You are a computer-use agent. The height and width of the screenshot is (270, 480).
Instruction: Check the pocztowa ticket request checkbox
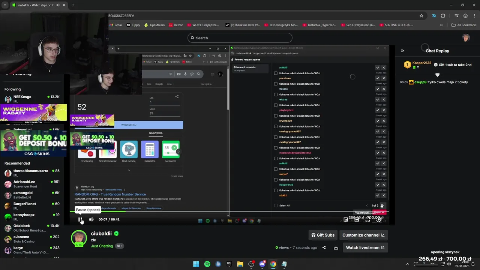click(276, 73)
